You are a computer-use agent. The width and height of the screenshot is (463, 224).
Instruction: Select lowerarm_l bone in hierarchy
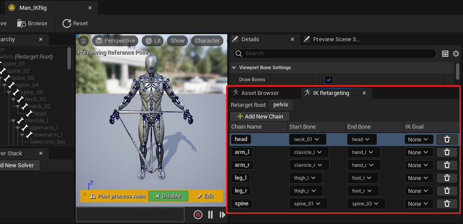click(48, 135)
